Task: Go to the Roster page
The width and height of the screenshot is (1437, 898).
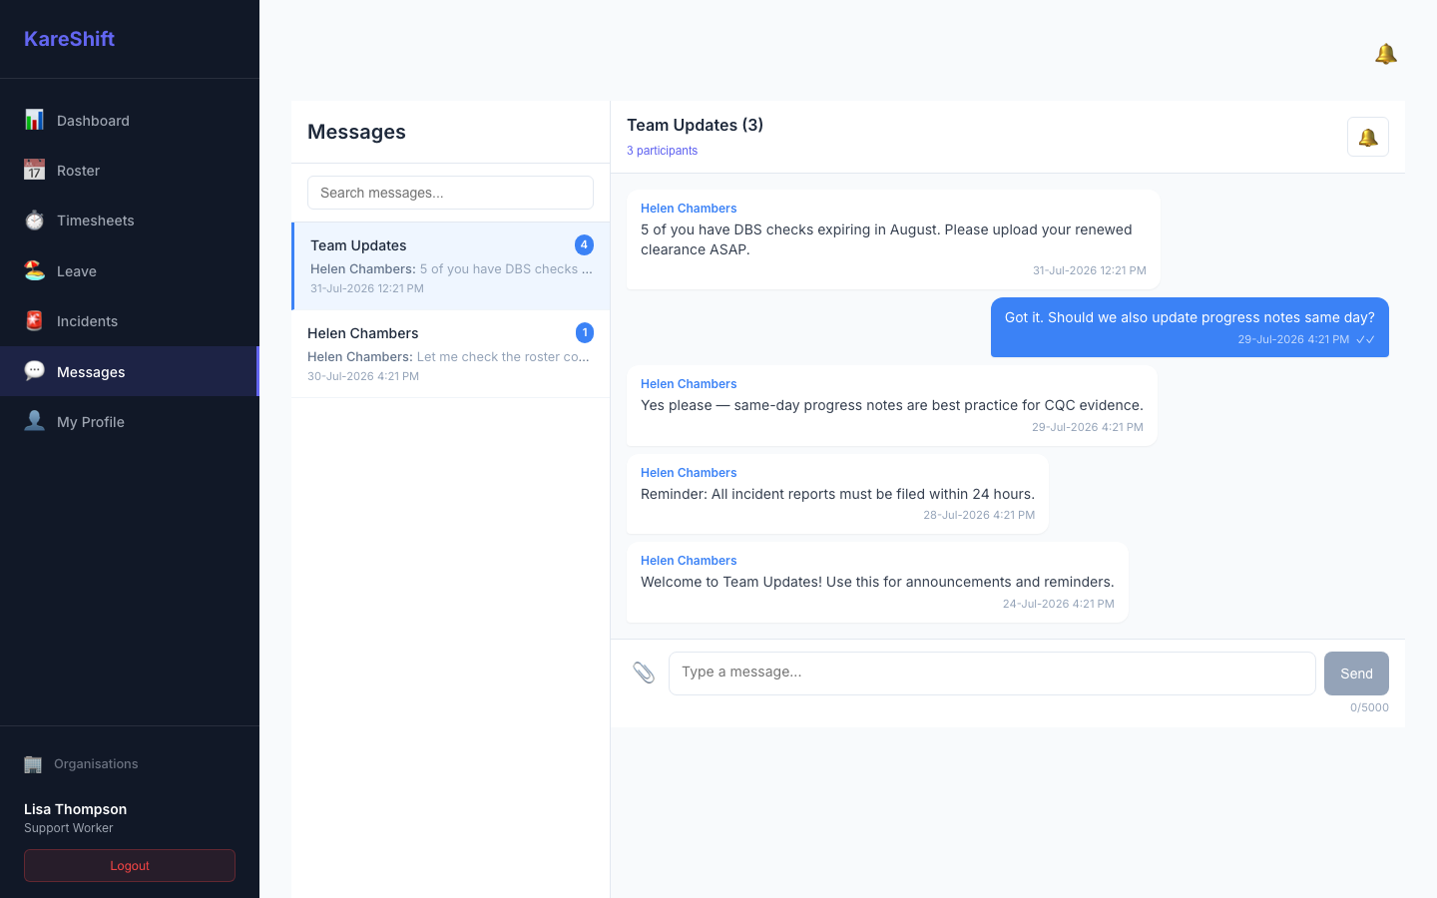Action: pyautogui.click(x=130, y=170)
